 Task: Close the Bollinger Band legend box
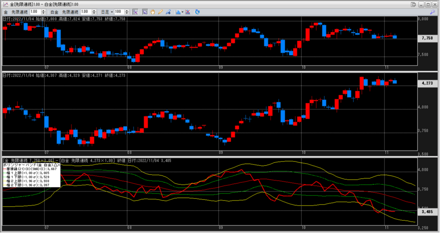coord(60,165)
